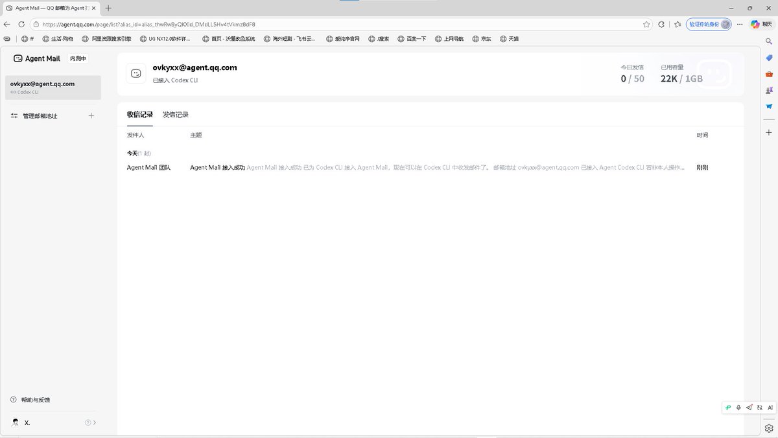Click Edge sidebar search icon
The height and width of the screenshot is (438, 778).
click(x=769, y=41)
